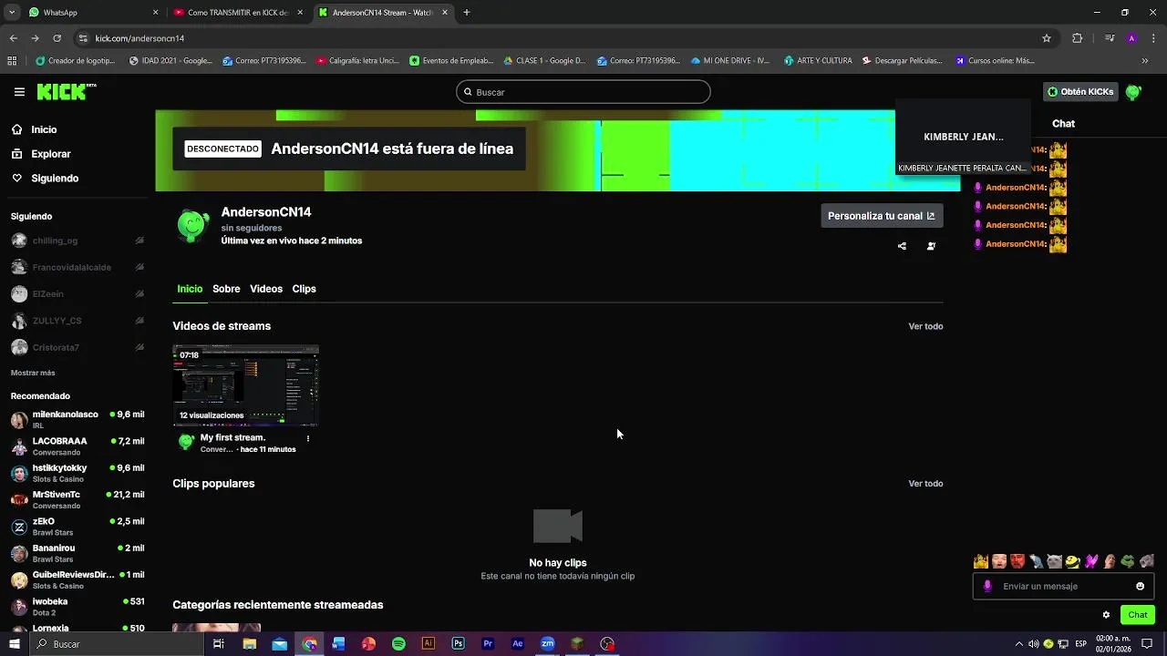The height and width of the screenshot is (656, 1167).
Task: Select the first yellow crowned emote
Action: coord(981,561)
